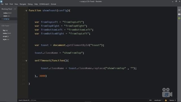Open the ECMAScript 6 menu
This screenshot has height=102, width=181.
[x=44, y=4]
